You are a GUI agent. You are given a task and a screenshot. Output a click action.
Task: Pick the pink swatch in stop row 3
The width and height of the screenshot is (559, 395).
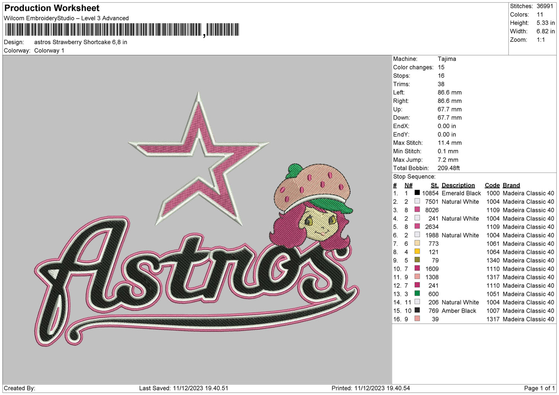(417, 210)
